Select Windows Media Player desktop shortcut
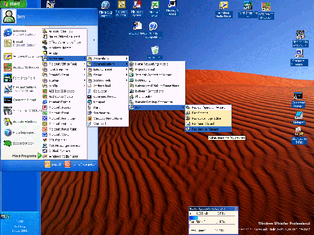Screen dimensions: 314x235 coord(223,9)
